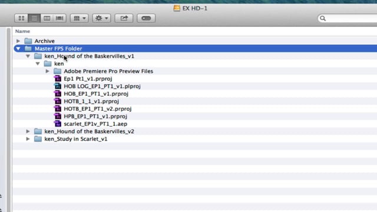Switch Finder to list view

[x=34, y=18]
